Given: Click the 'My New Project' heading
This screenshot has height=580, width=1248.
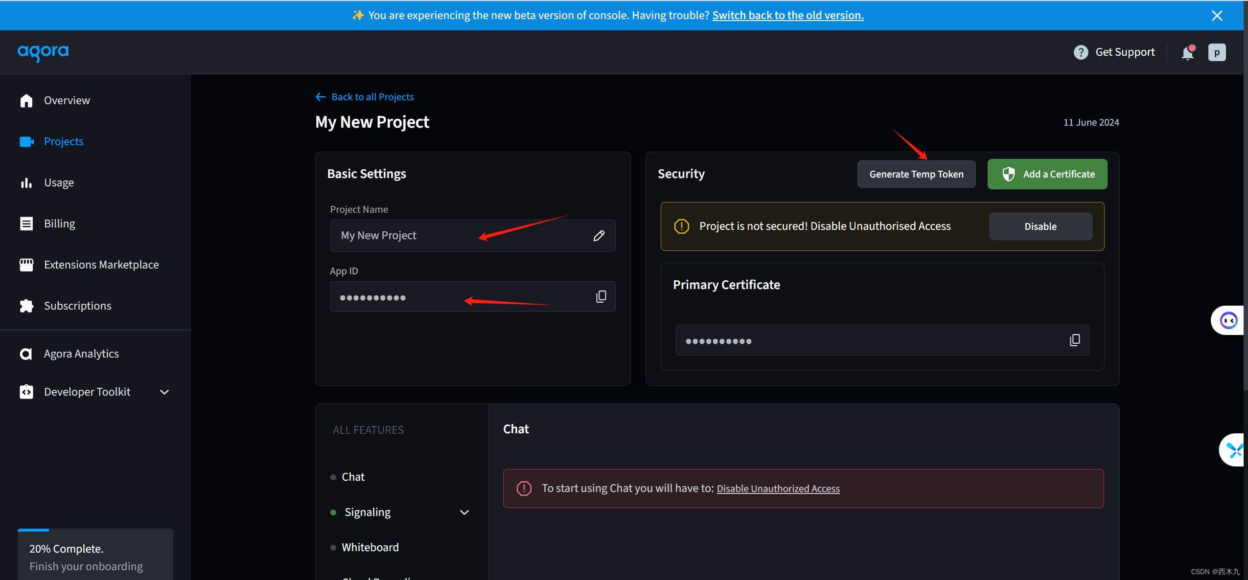Looking at the screenshot, I should [x=372, y=122].
